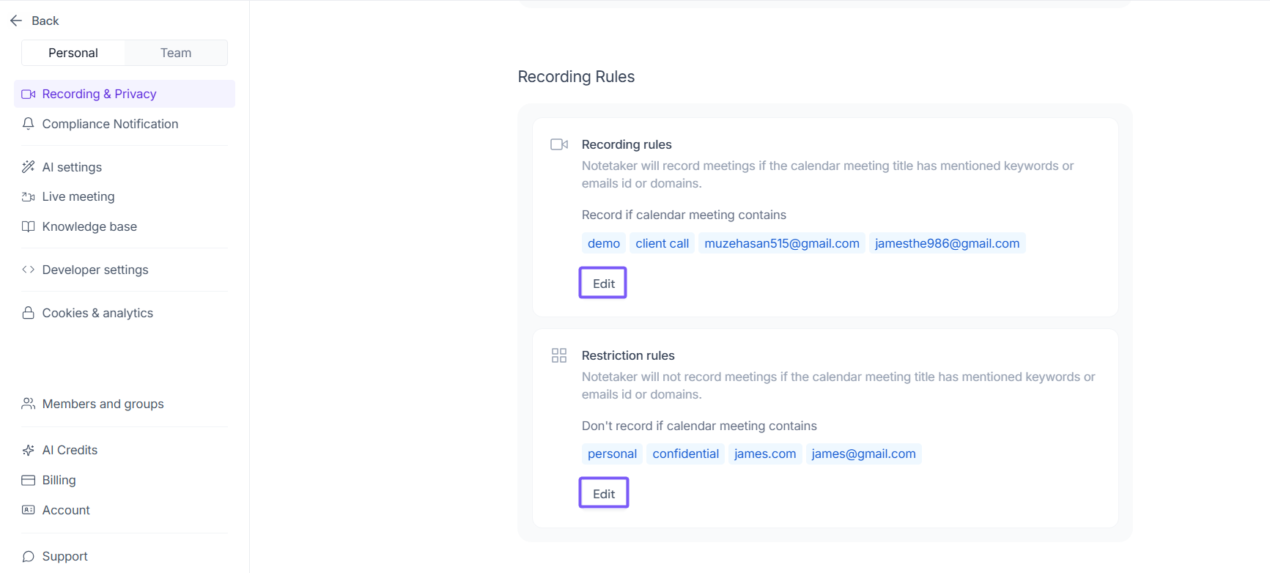Screen dimensions: 1270x573
Task: Click the Knowledge base book icon
Action: (x=29, y=226)
